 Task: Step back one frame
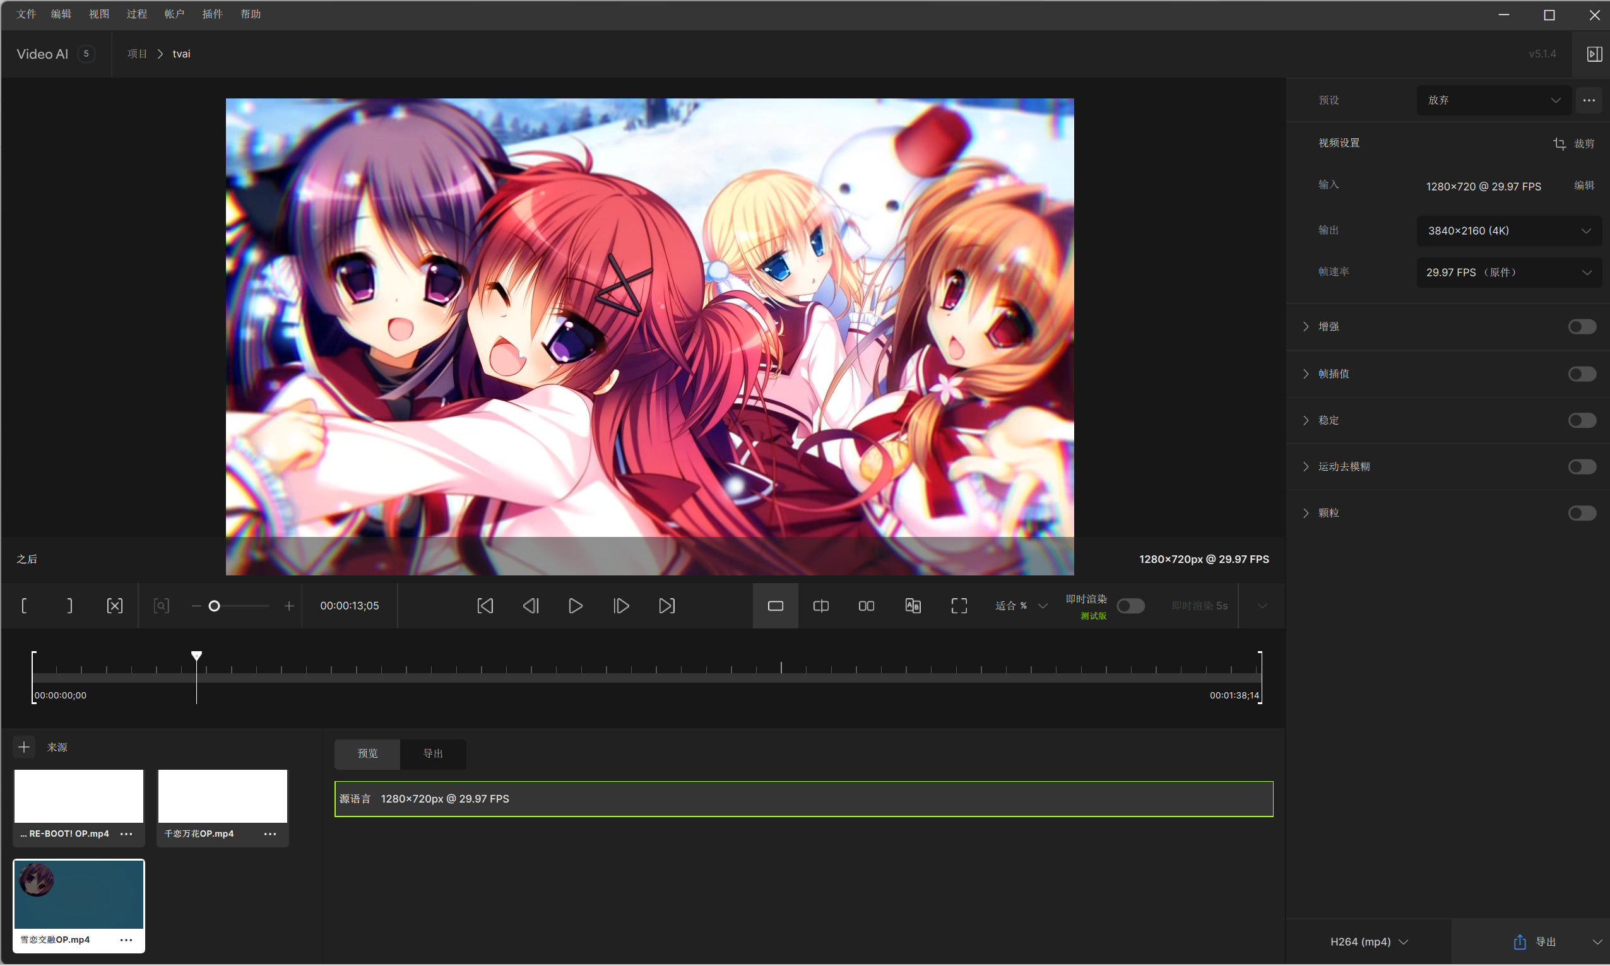tap(531, 606)
